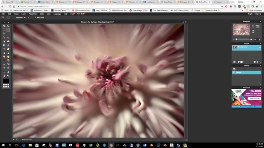Click the Sign up link
Image resolution: width=264 pixels, height=148 pixels.
tap(258, 14)
